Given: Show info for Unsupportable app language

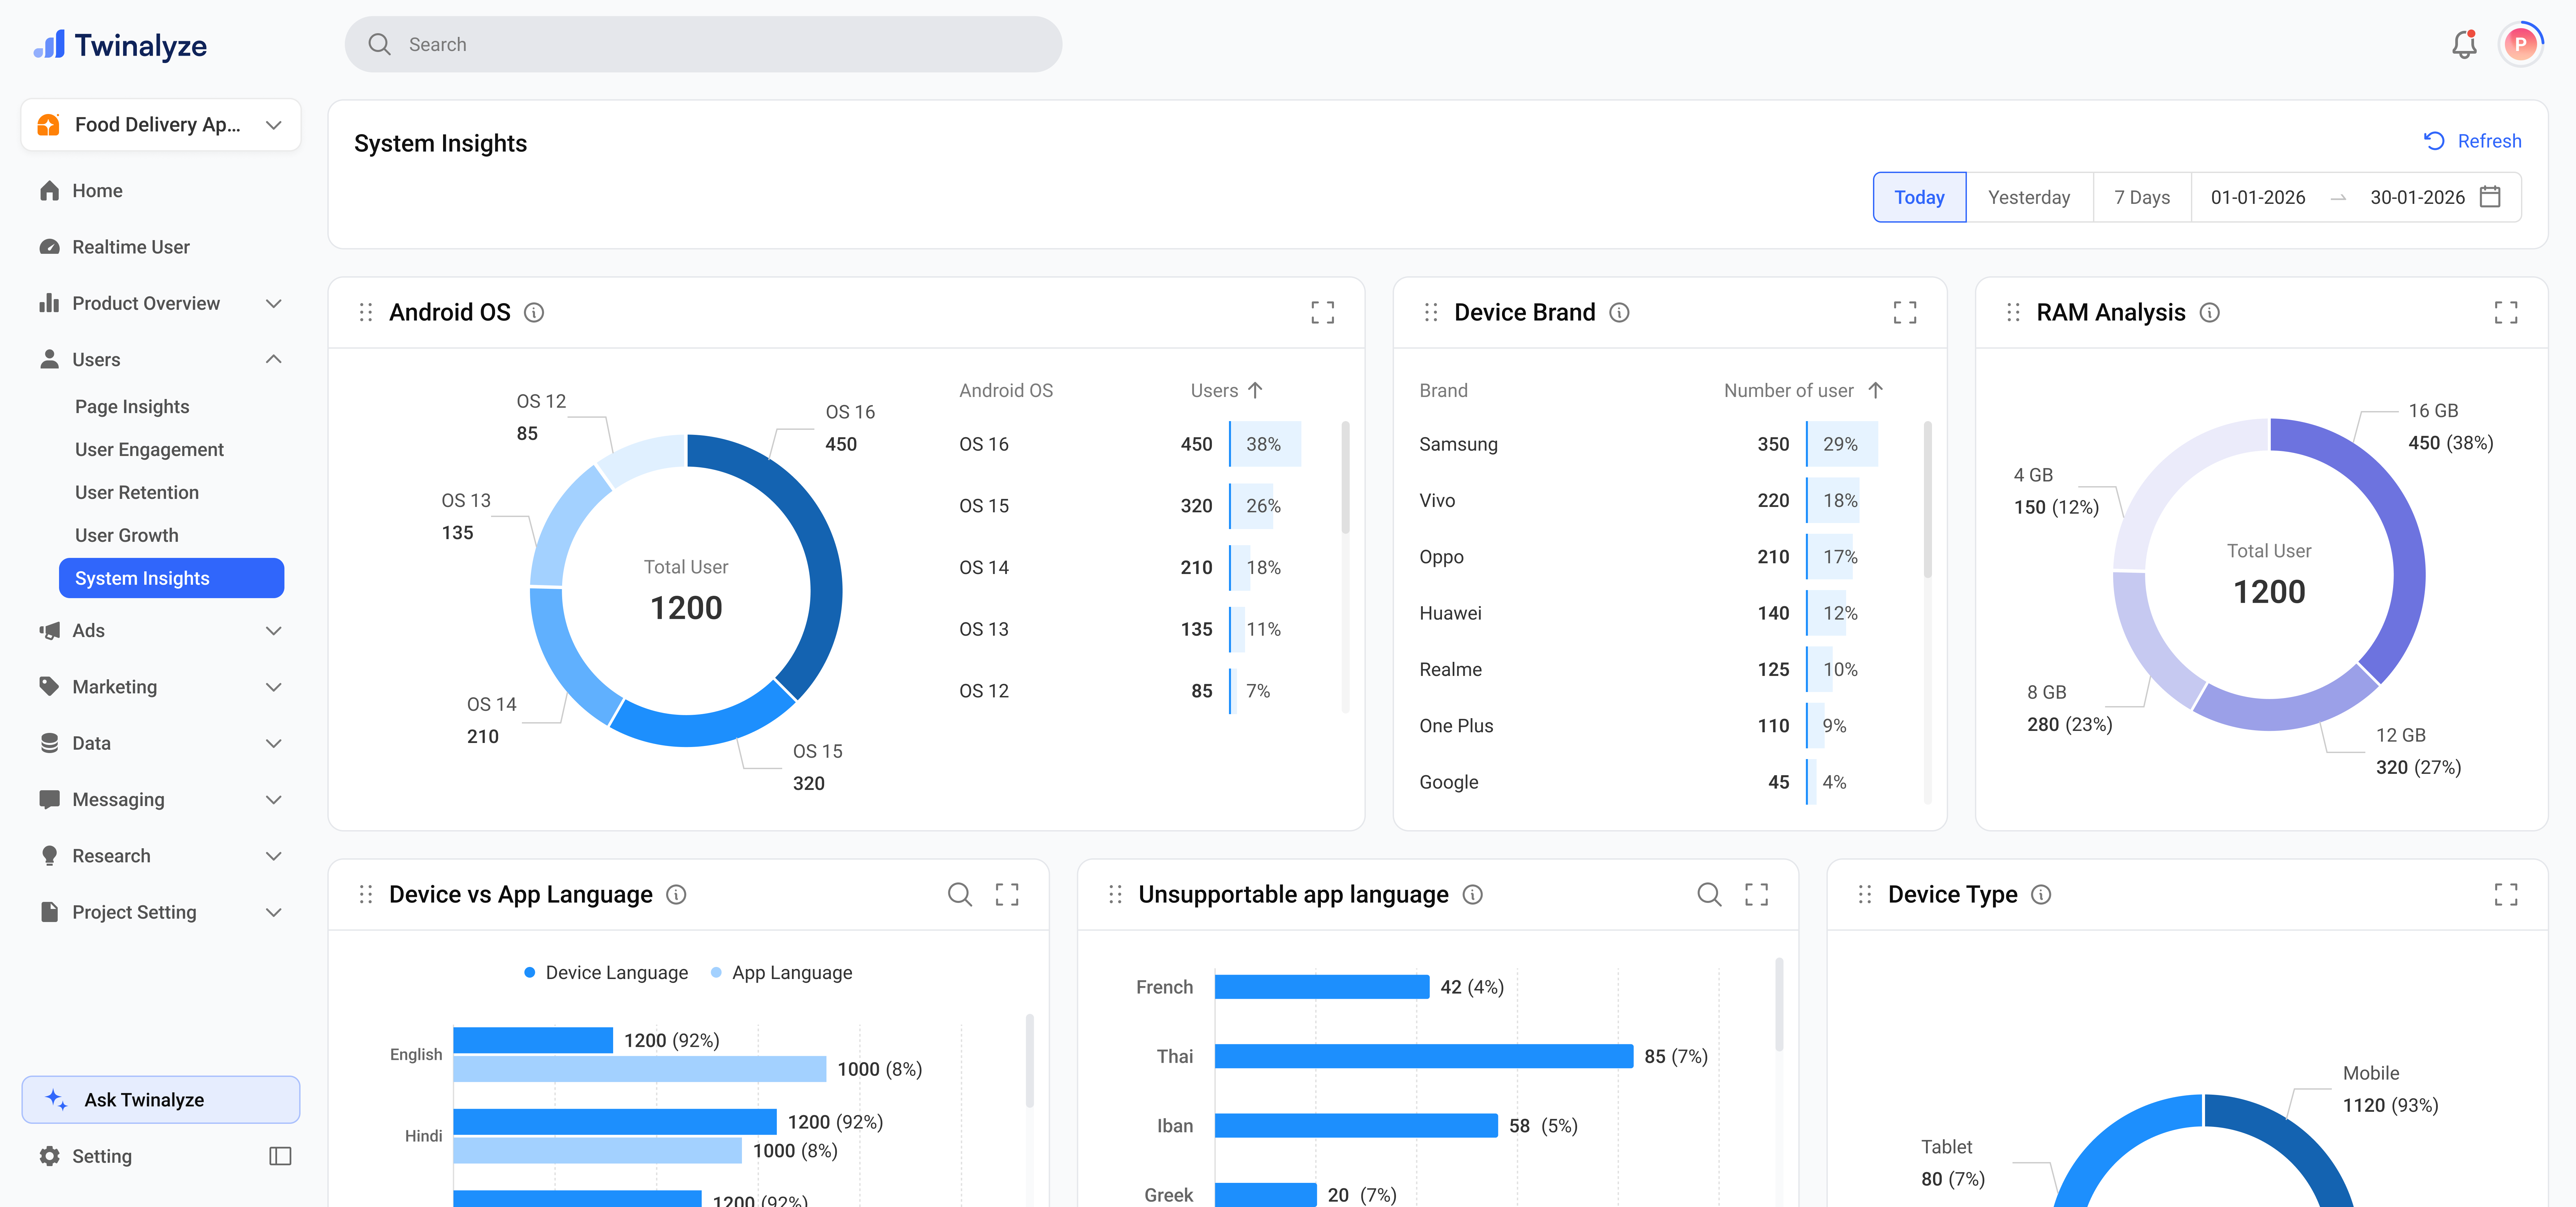Looking at the screenshot, I should pos(1472,894).
